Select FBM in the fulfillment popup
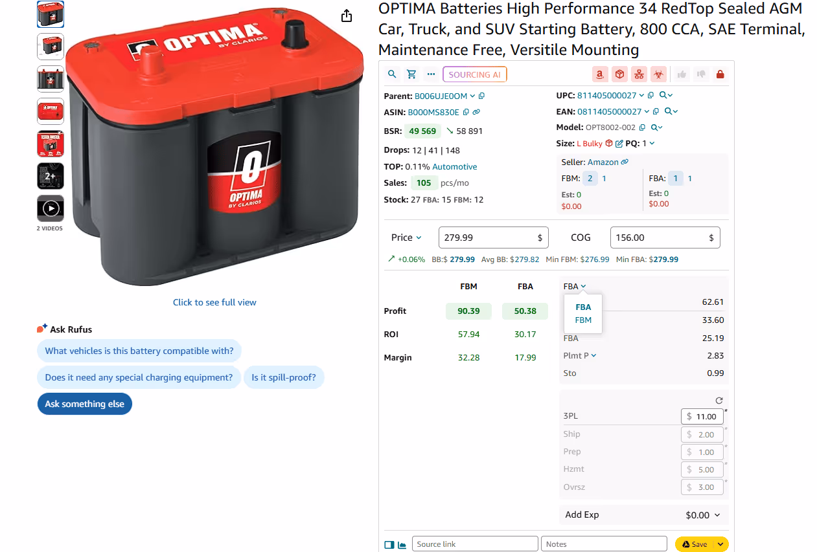817x552 pixels. pyautogui.click(x=583, y=320)
